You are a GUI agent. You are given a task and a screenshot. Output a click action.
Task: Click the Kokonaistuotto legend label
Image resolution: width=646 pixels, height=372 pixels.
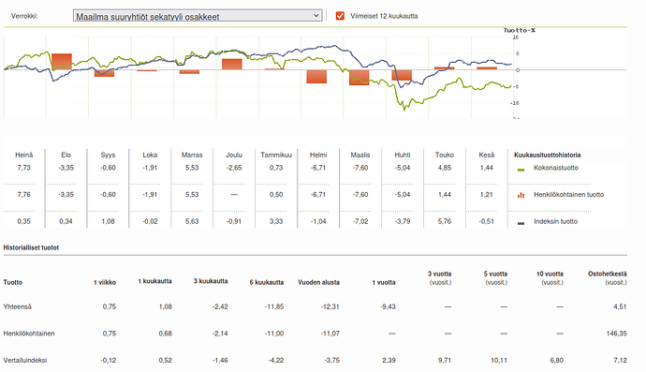coord(556,168)
